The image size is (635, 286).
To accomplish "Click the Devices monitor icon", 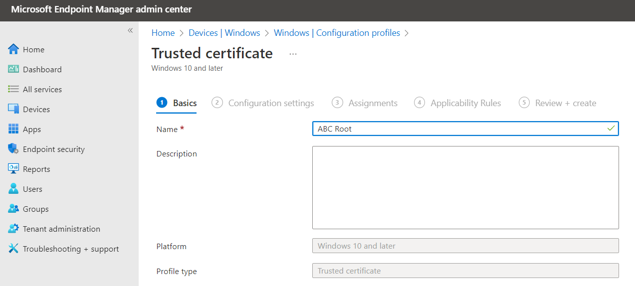I will coord(13,109).
